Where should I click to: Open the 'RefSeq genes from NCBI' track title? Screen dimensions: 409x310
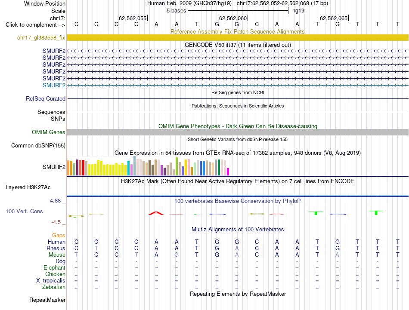[238, 92]
